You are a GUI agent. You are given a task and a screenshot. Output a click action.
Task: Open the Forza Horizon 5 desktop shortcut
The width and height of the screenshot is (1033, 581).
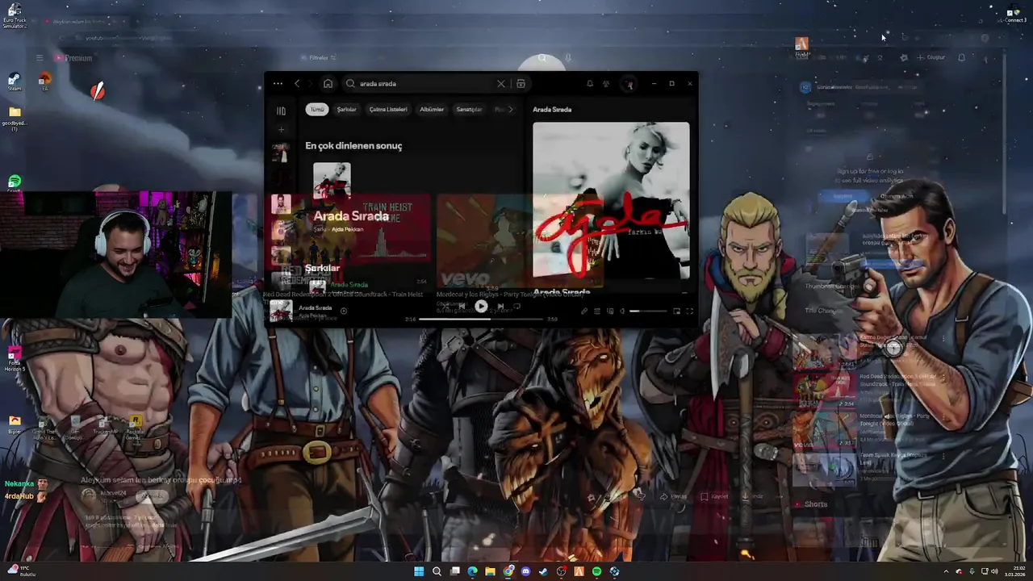pos(14,358)
